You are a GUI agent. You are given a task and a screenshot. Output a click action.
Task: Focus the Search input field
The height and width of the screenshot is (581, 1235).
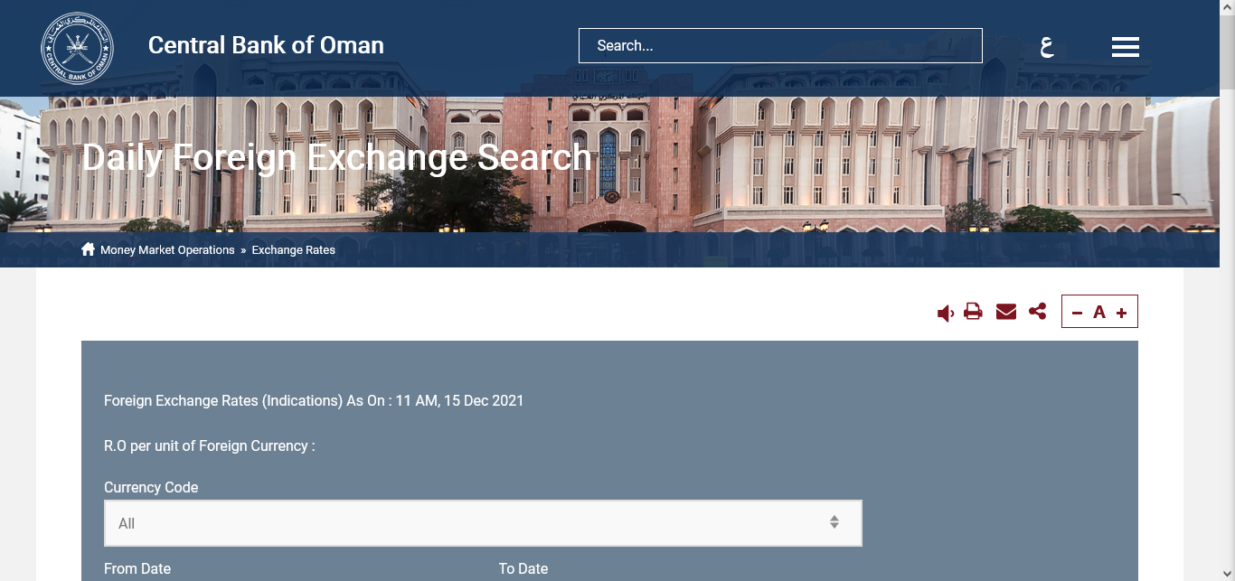(x=779, y=45)
